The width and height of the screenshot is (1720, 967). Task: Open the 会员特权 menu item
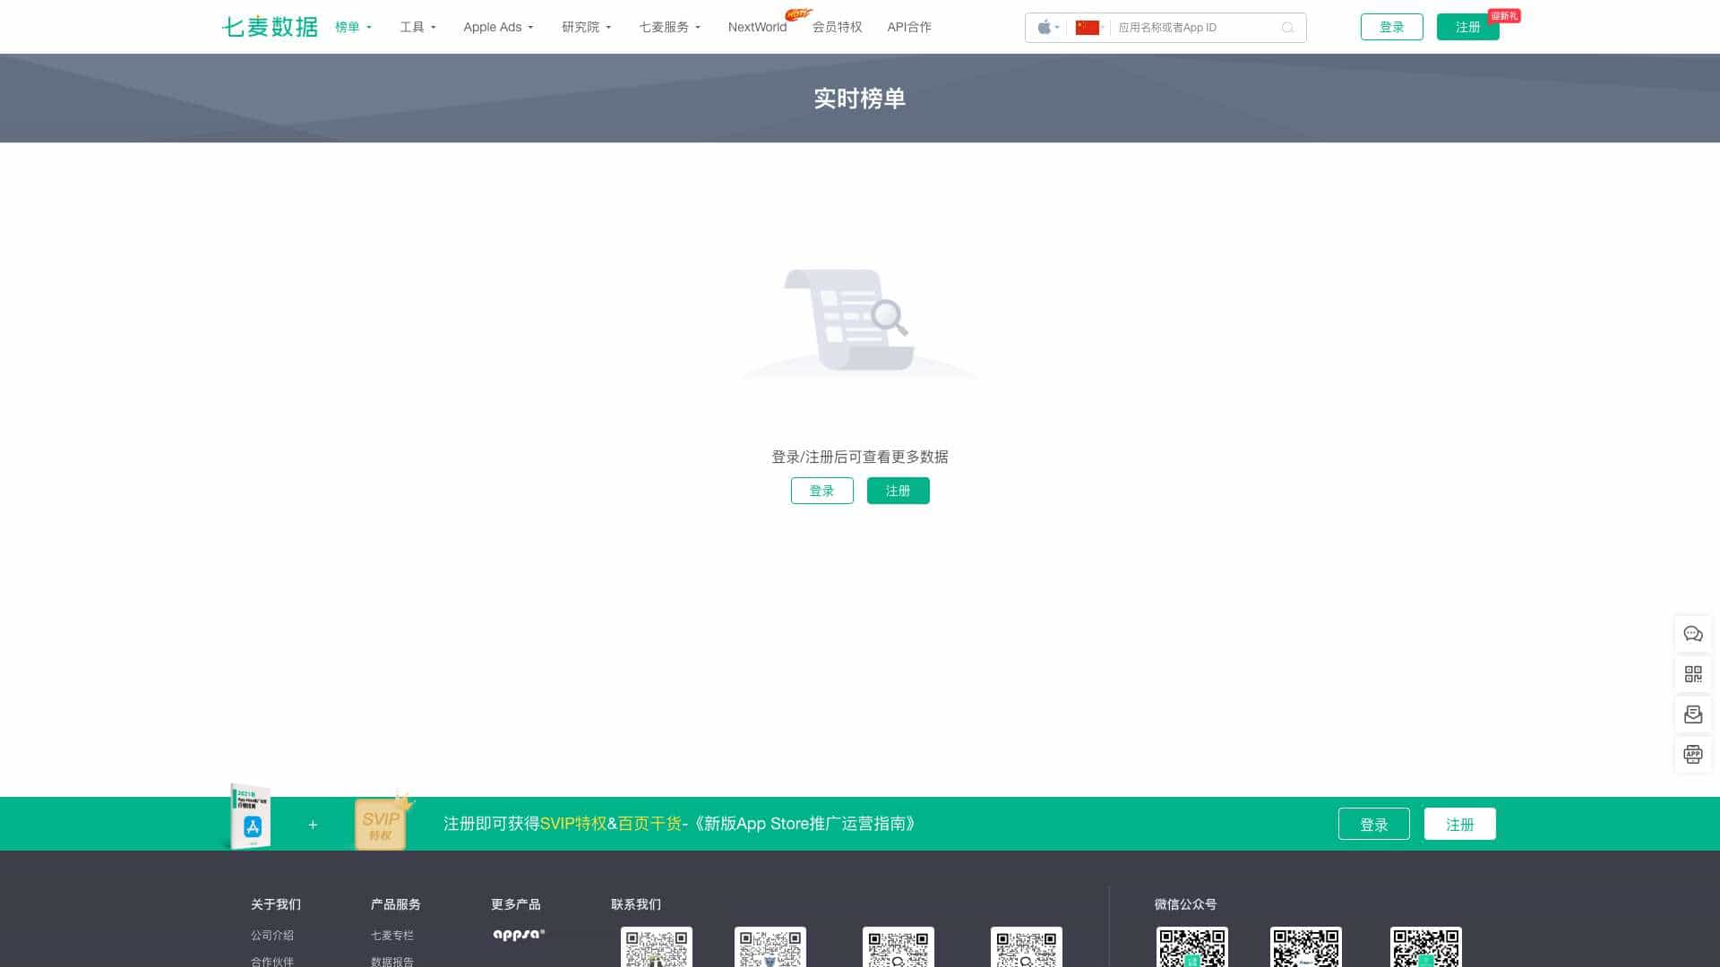coord(837,27)
